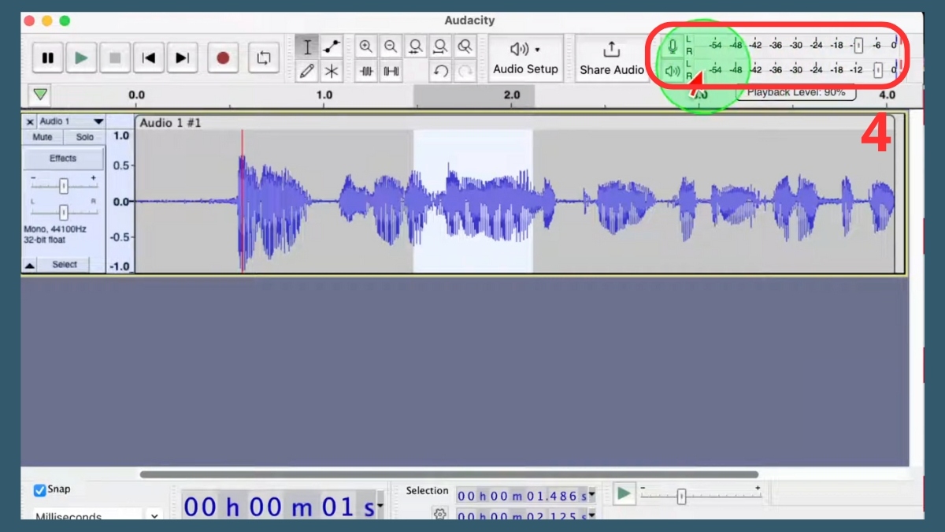The image size is (945, 532).
Task: Open the track Effects panel
Action: pyautogui.click(x=63, y=158)
